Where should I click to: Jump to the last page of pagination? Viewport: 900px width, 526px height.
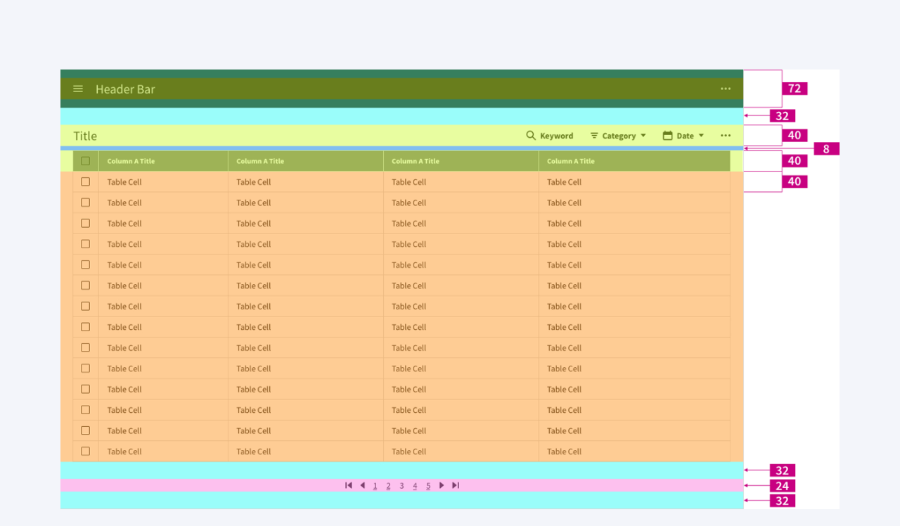[x=456, y=485]
